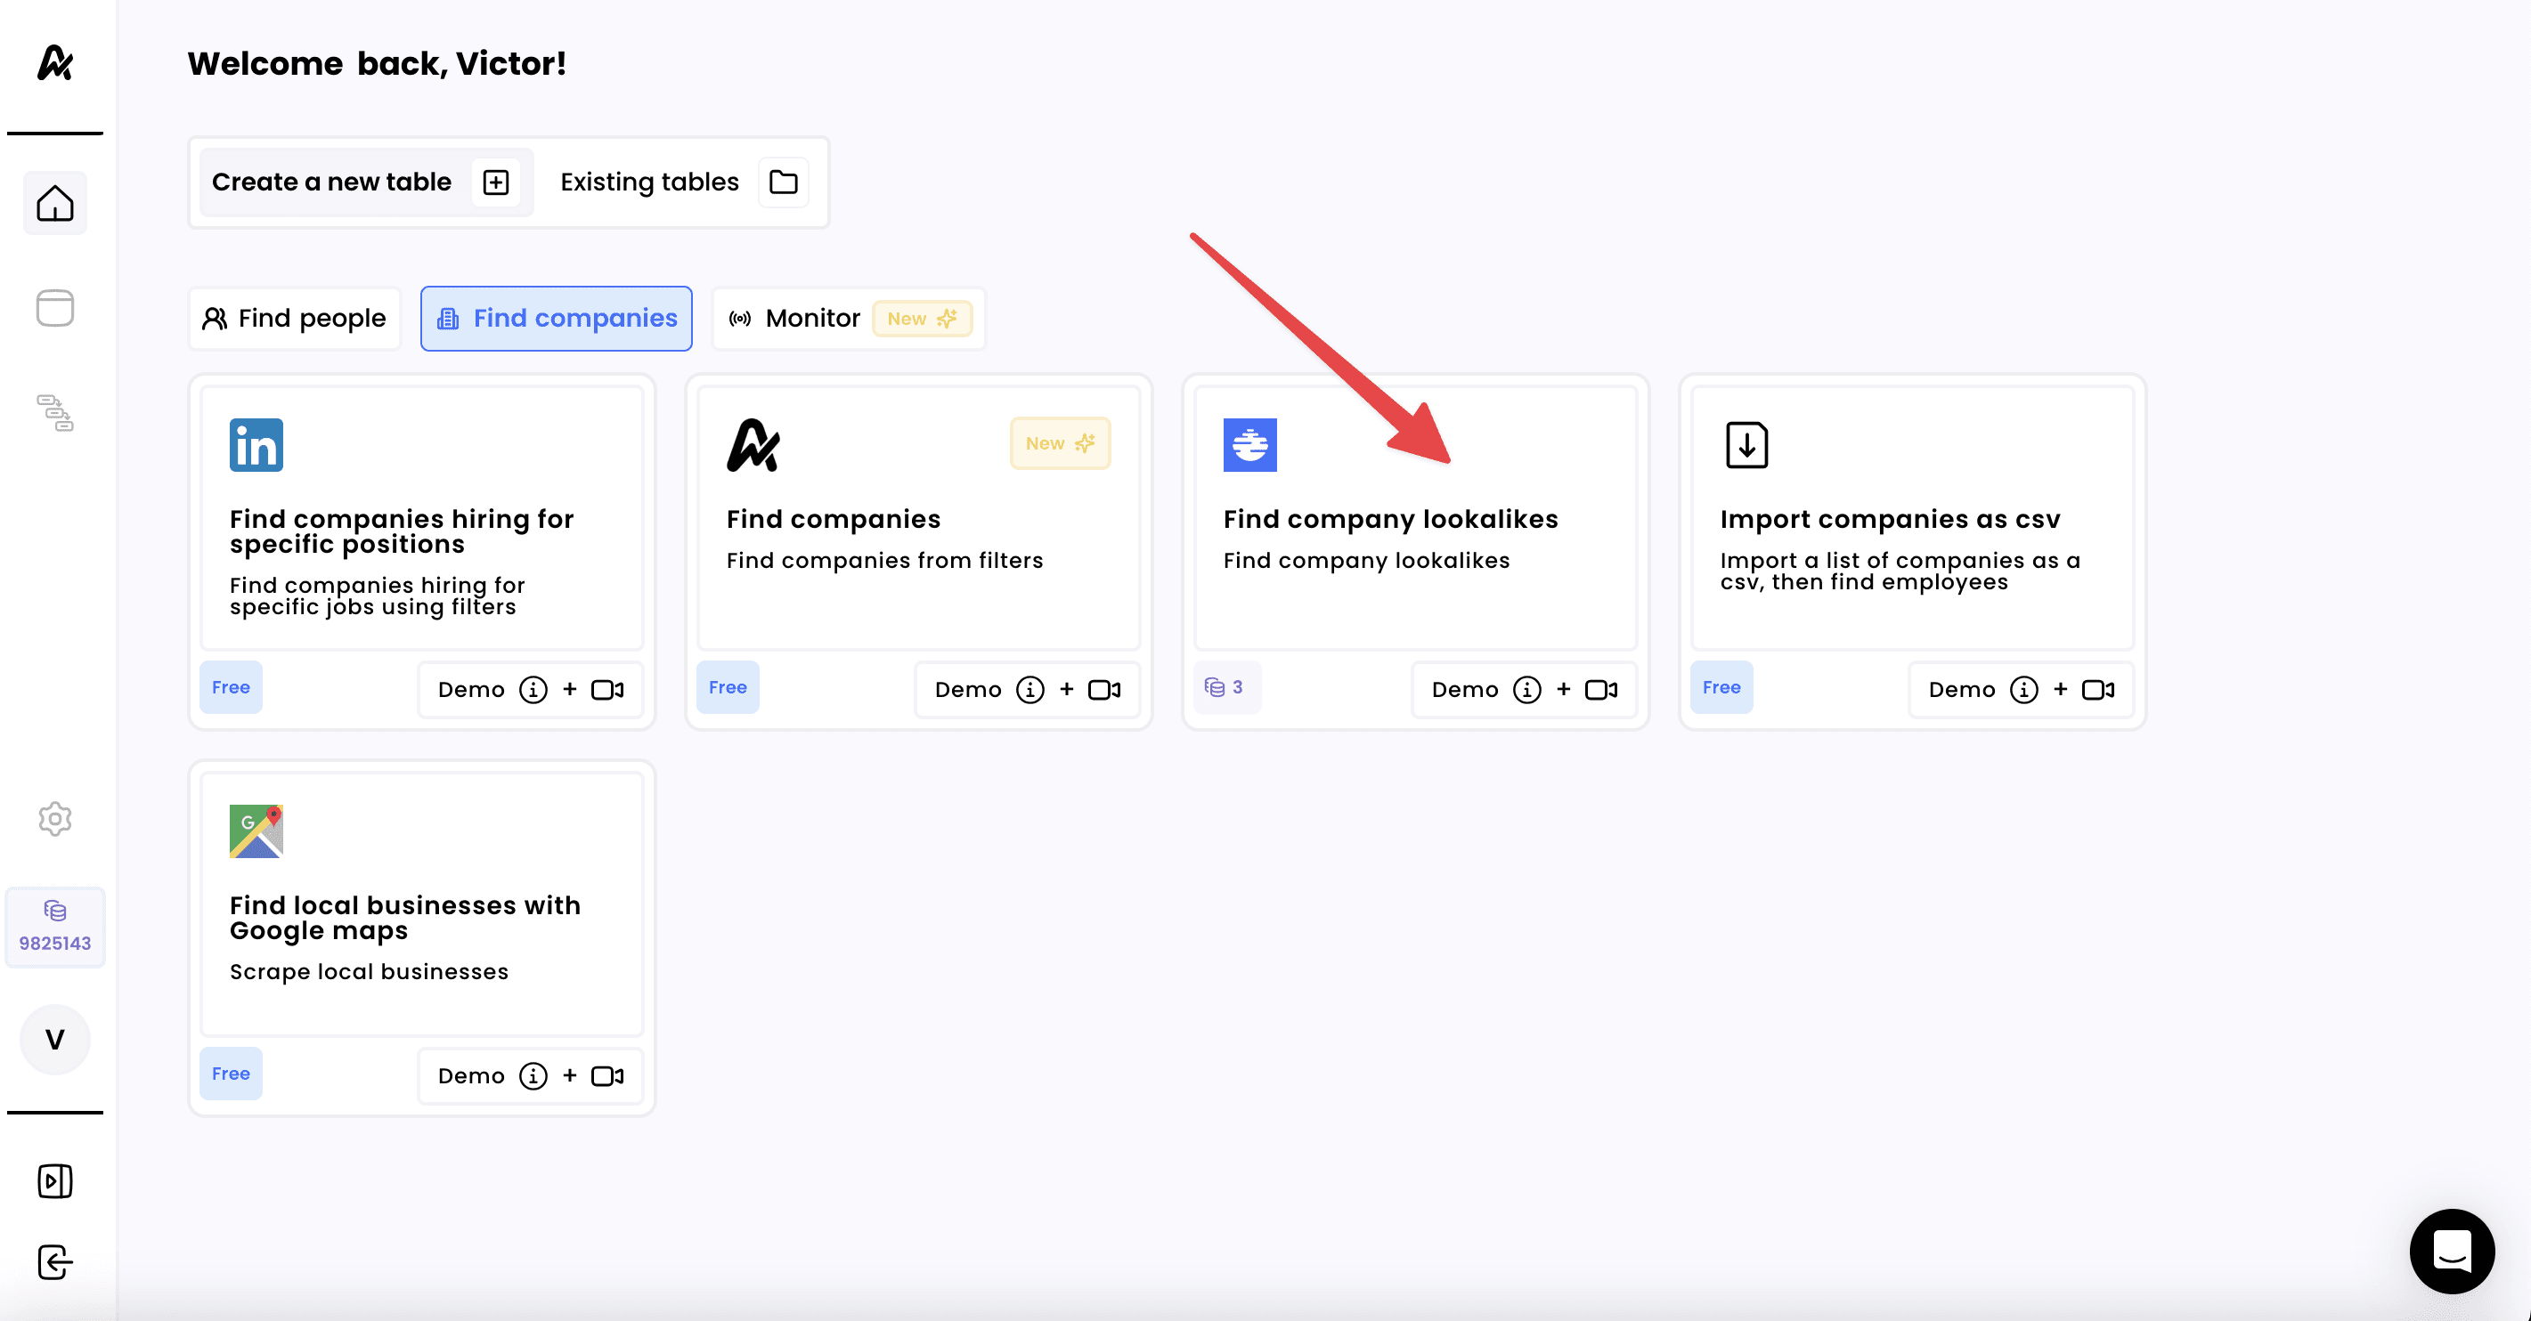Open the chat support bubble
Viewport: 2531px width, 1321px height.
(x=2452, y=1251)
